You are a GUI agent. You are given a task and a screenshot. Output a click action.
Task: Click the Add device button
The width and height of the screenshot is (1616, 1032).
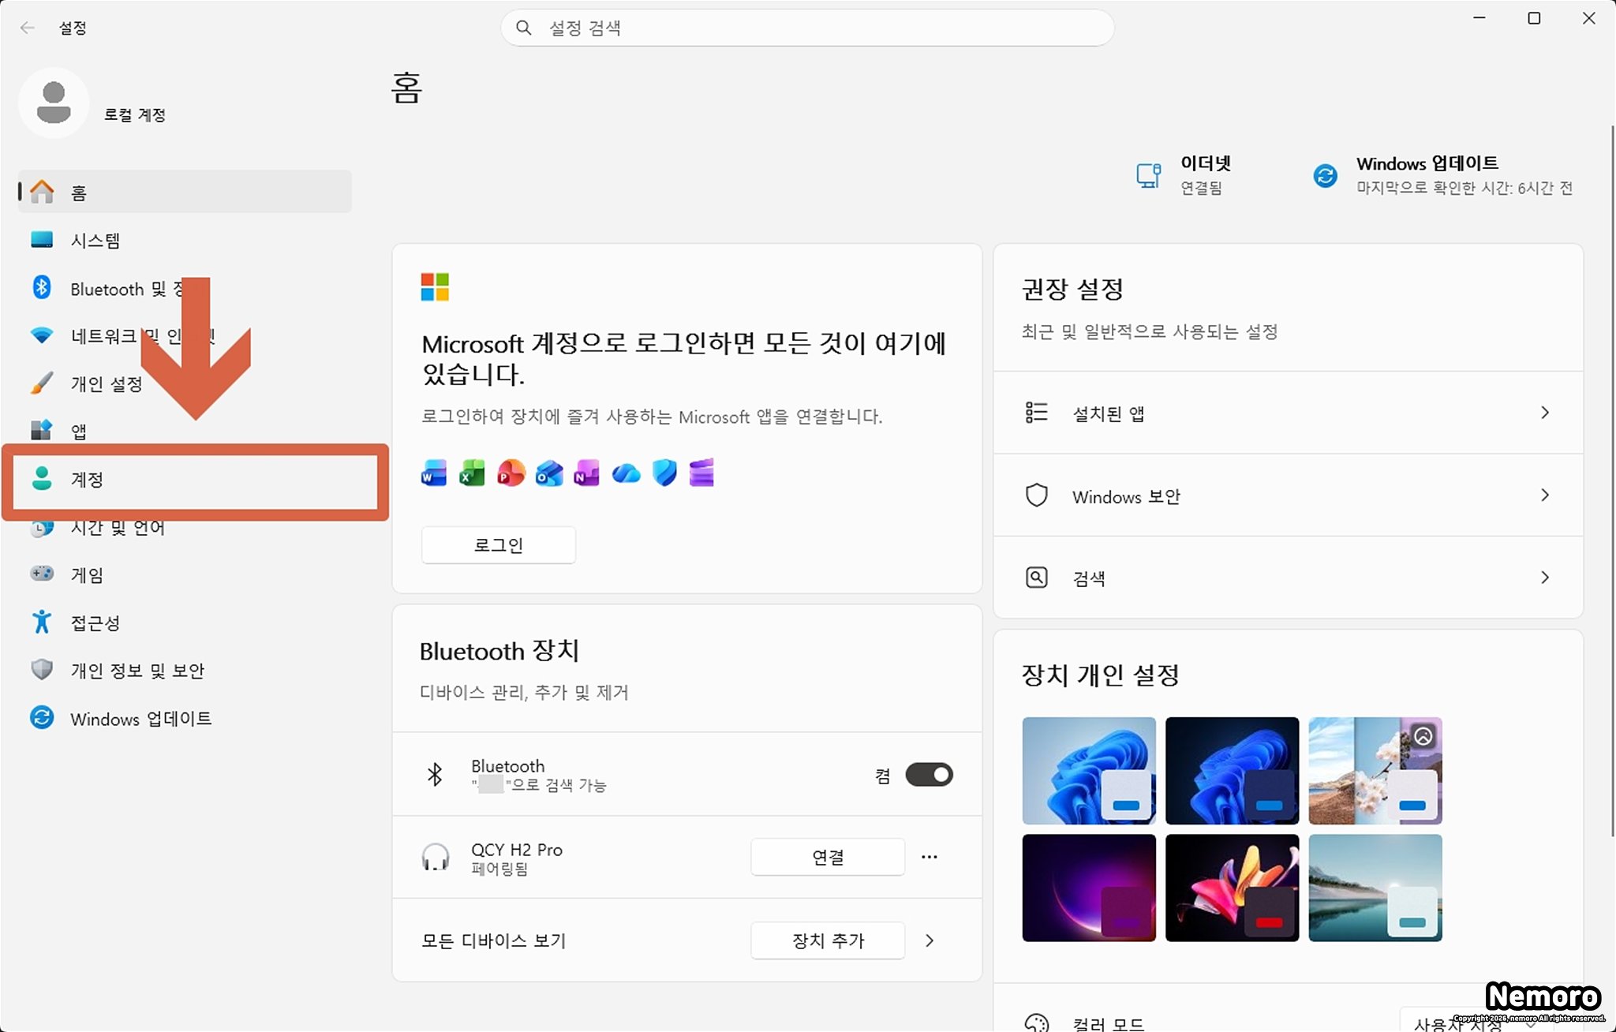click(827, 940)
